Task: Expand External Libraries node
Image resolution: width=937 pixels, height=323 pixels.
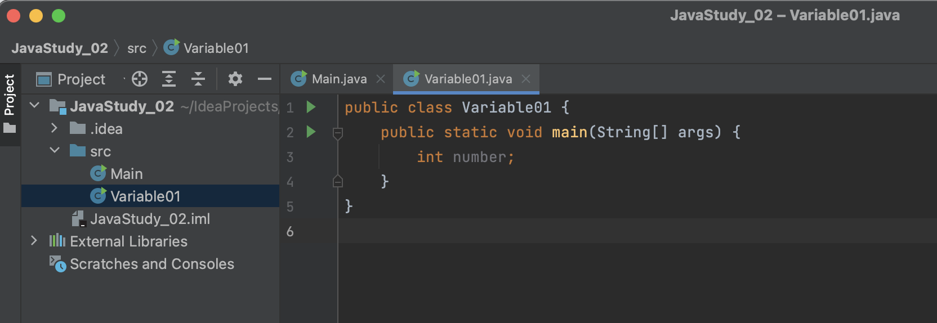Action: 34,241
